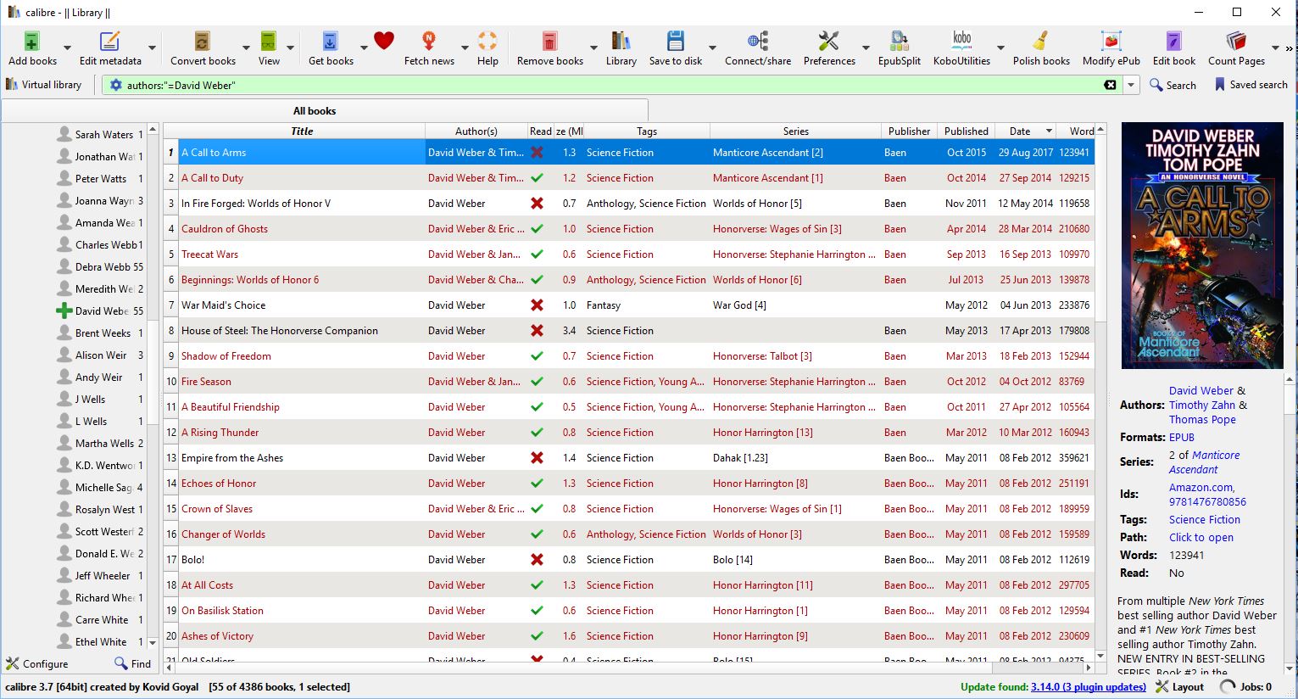Toggle read checkmark for A Call to Duty
Screen dimensions: 1298x699
(x=537, y=178)
